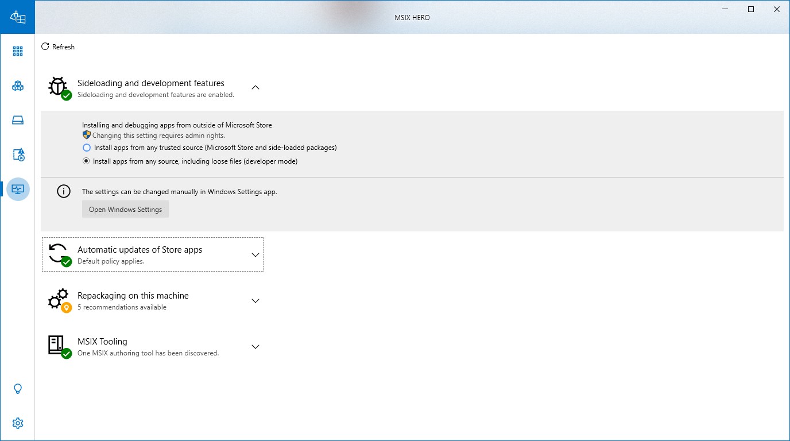Click 'Default policy applies.' text

(x=111, y=261)
